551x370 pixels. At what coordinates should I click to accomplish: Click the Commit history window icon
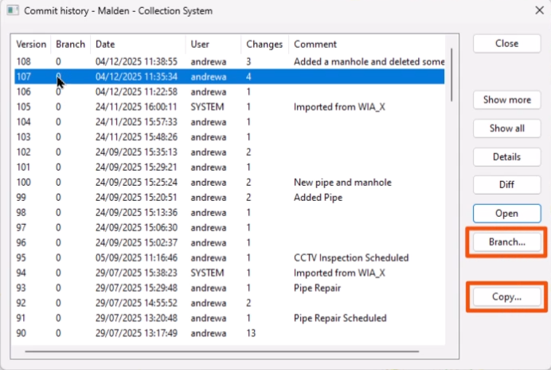tap(13, 10)
